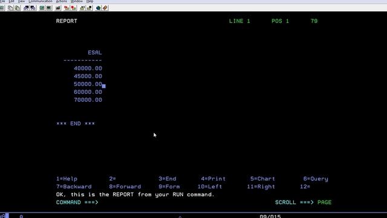The width and height of the screenshot is (387, 218).
Task: Click the 79 column indicator
Action: [x=314, y=21]
